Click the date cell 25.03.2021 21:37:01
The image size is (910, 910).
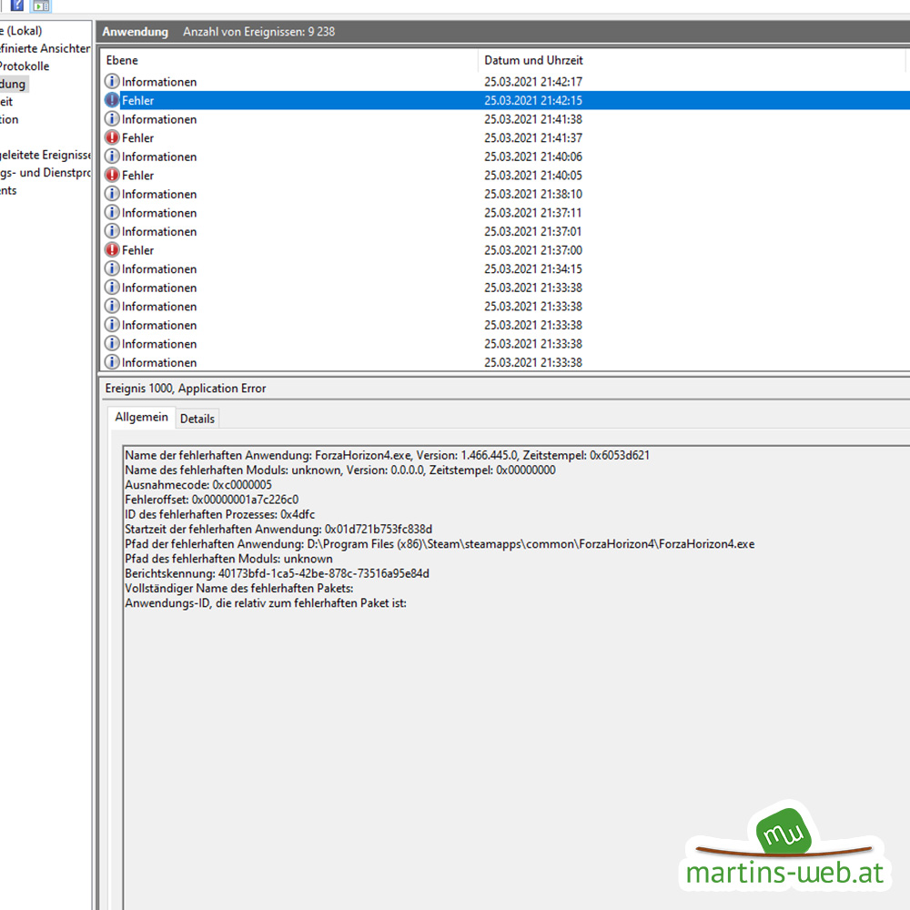point(533,231)
